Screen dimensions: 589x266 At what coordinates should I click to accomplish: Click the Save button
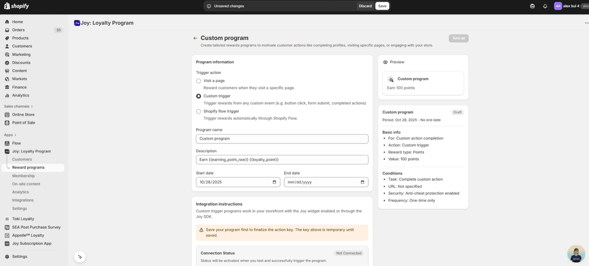point(382,6)
